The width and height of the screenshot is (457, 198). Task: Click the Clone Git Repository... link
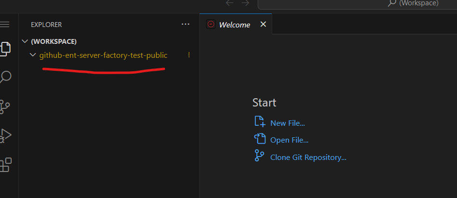(x=308, y=157)
